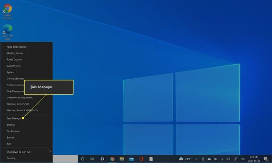Open Task View from the taskbar
The image size is (272, 163).
(92, 159)
